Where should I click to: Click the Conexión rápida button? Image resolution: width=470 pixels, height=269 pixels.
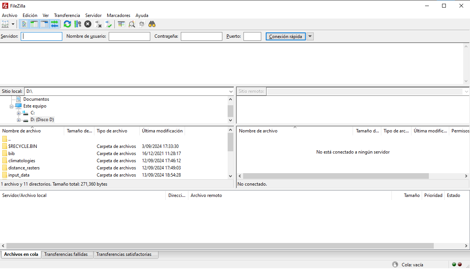click(285, 37)
